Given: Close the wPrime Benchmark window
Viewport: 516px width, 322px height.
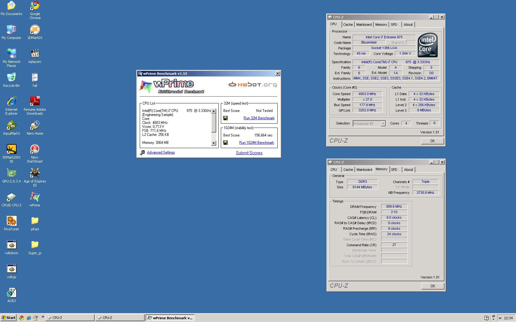Looking at the screenshot, I should pyautogui.click(x=278, y=74).
